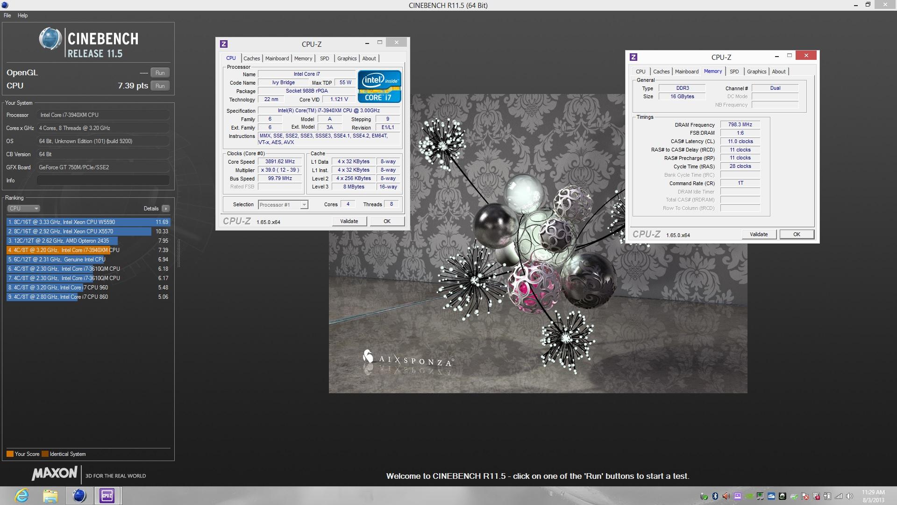This screenshot has width=897, height=505.
Task: Open SPD tab in CPU-Z Memory window
Action: coord(734,72)
